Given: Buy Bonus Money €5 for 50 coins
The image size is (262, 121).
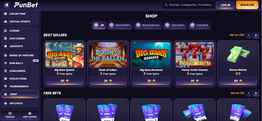Looking at the screenshot, I should [x=238, y=81].
